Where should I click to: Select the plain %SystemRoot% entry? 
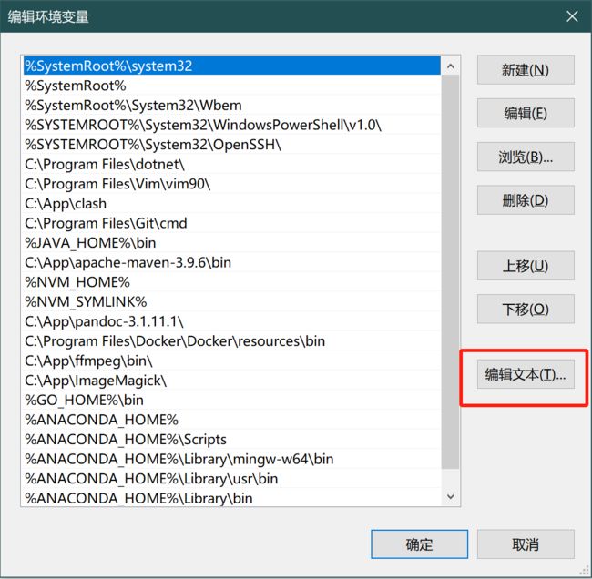[x=231, y=86]
